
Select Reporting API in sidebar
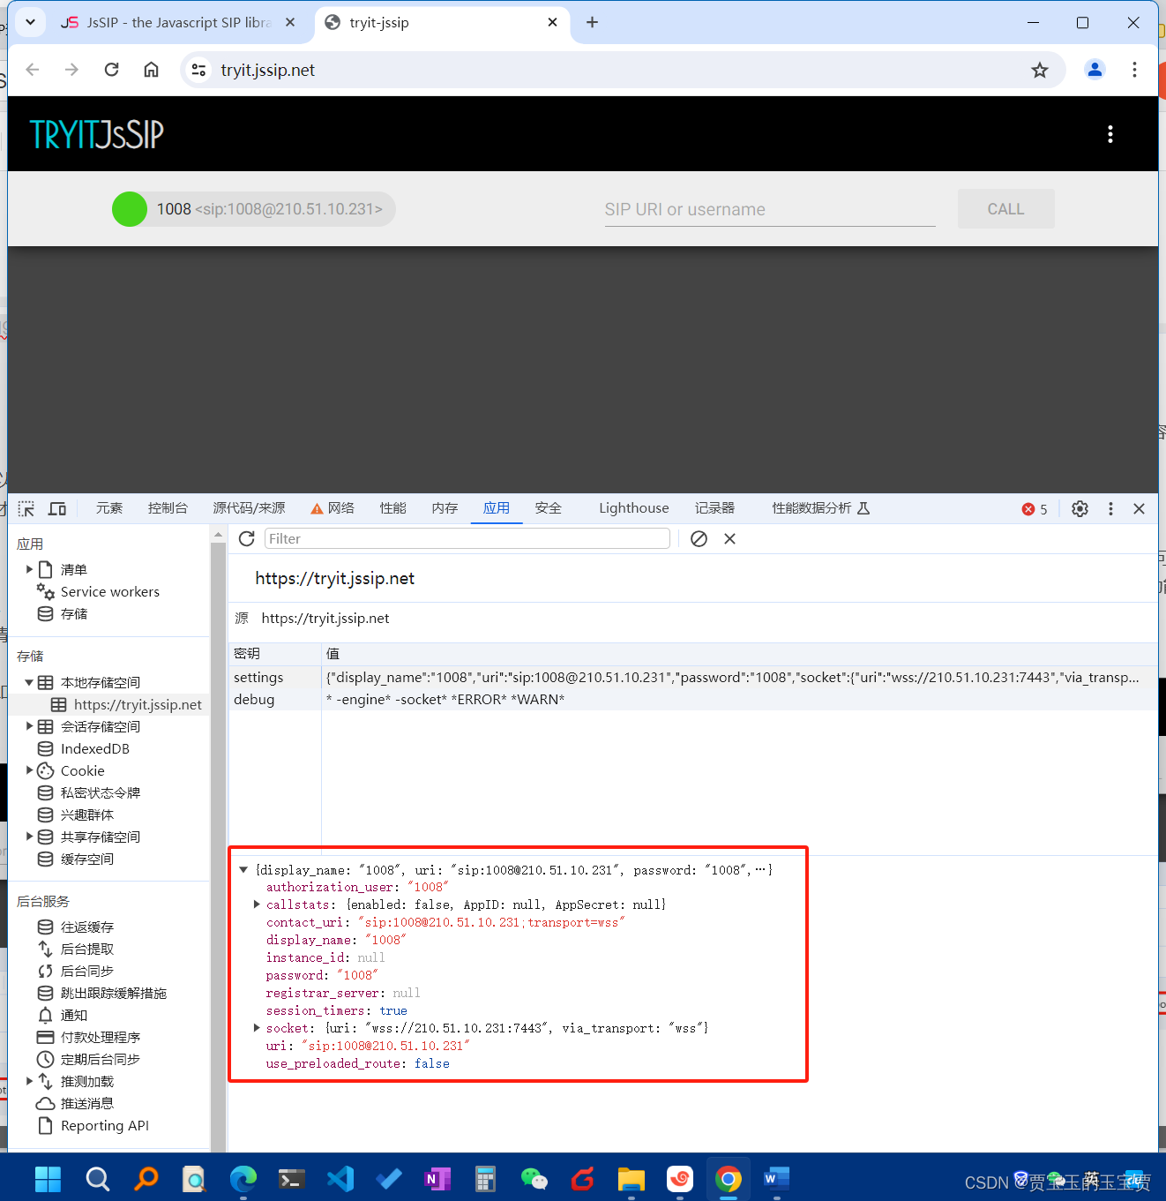pyautogui.click(x=104, y=1125)
